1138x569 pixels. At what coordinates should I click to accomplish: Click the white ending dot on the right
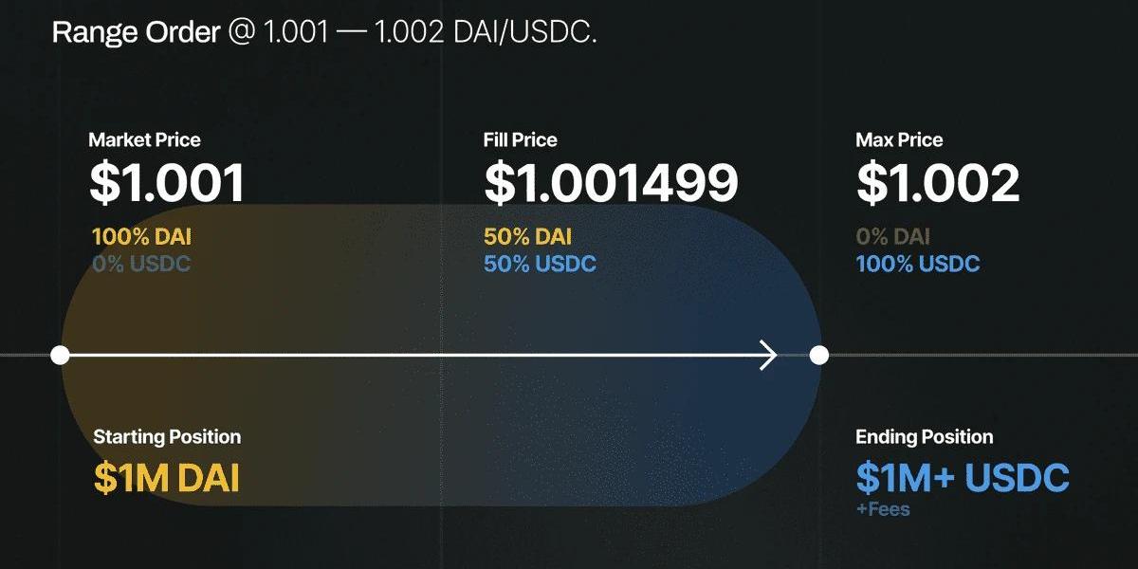(x=819, y=356)
